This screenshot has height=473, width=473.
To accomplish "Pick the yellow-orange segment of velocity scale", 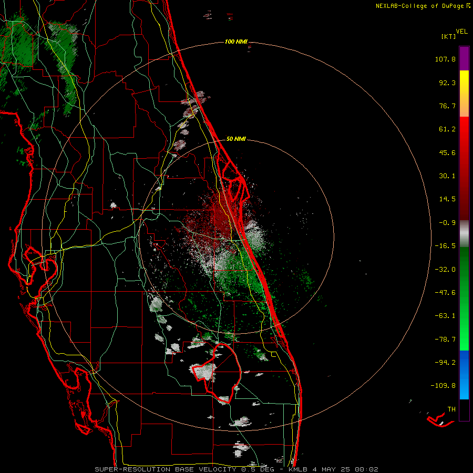I will click(464, 94).
